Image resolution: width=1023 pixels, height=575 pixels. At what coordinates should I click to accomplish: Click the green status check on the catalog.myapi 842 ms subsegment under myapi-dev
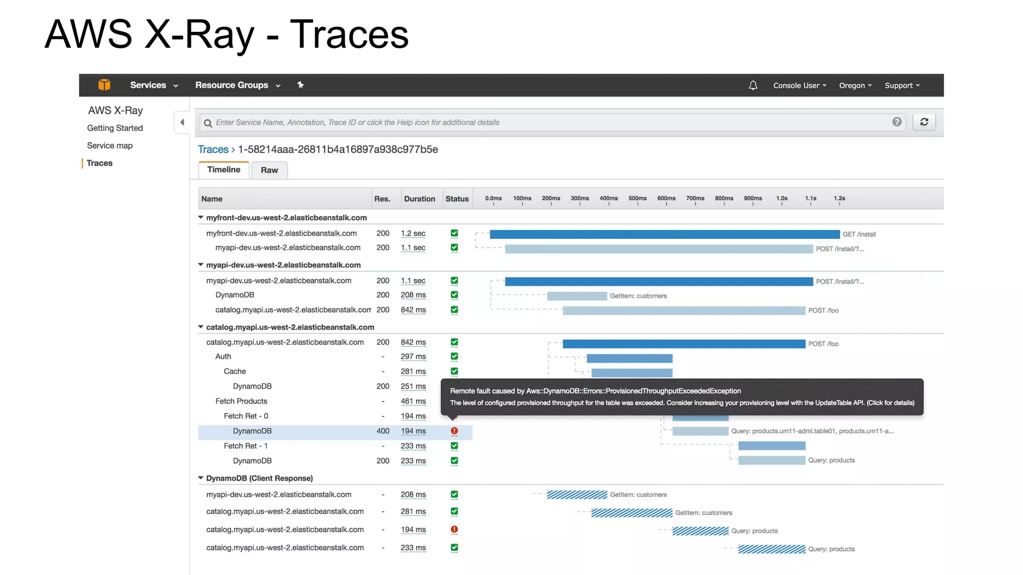454,310
